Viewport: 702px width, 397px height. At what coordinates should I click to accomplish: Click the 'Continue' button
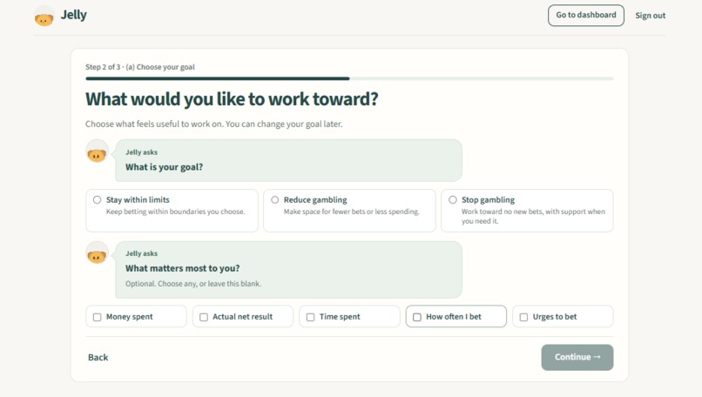(577, 357)
